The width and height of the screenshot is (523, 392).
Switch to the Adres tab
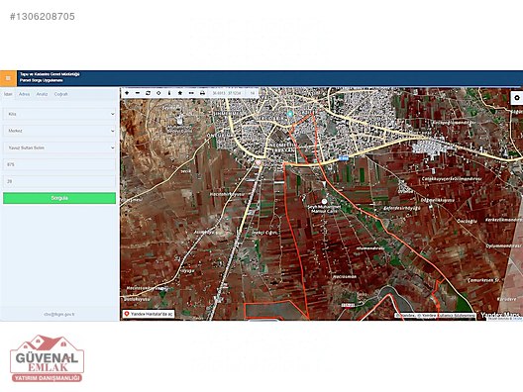click(24, 94)
